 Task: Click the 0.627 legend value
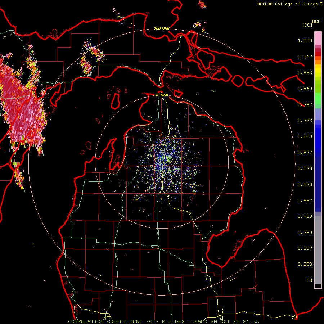tap(305, 153)
